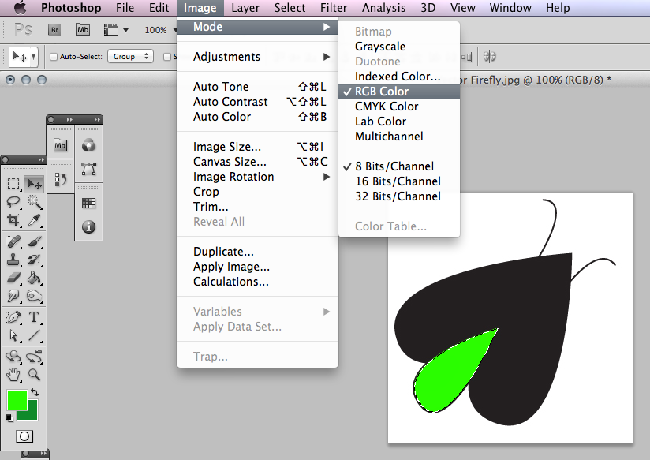This screenshot has width=650, height=460.
Task: Open the Photoshop application menu
Action: pyautogui.click(x=71, y=8)
